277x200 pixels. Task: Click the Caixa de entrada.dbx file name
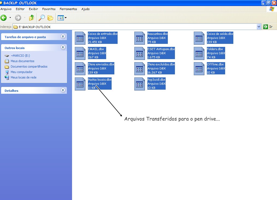point(103,34)
